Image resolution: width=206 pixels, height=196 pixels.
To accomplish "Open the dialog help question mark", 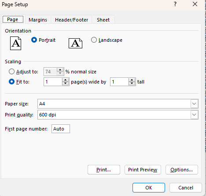I will [175, 4].
